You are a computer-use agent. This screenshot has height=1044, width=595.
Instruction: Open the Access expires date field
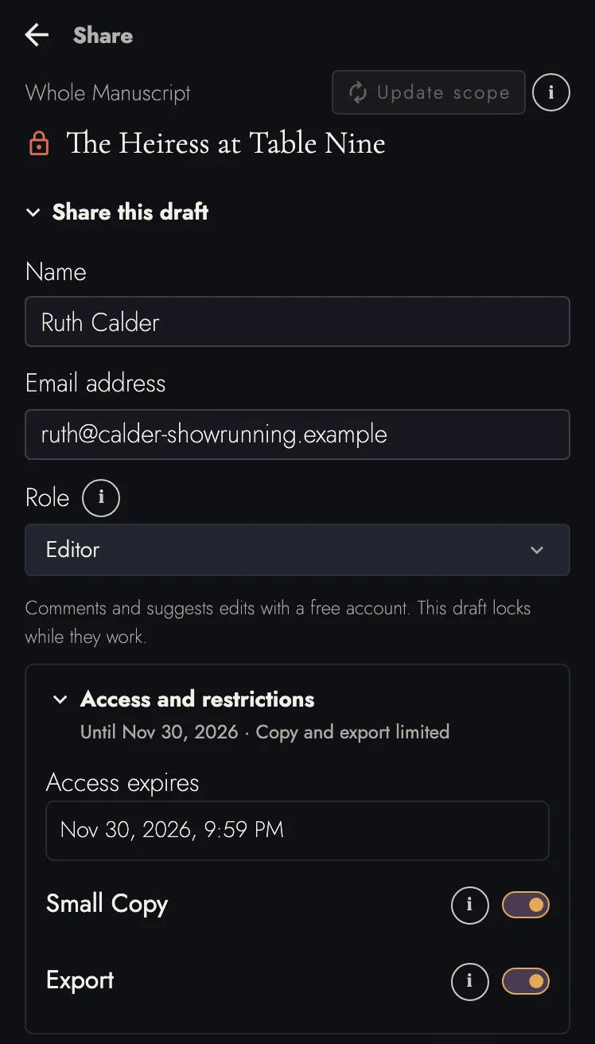(297, 831)
